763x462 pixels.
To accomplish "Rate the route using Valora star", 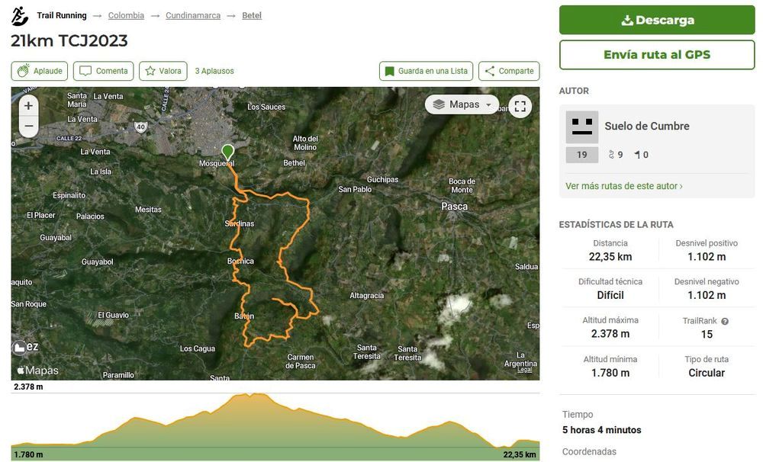I will pos(163,71).
